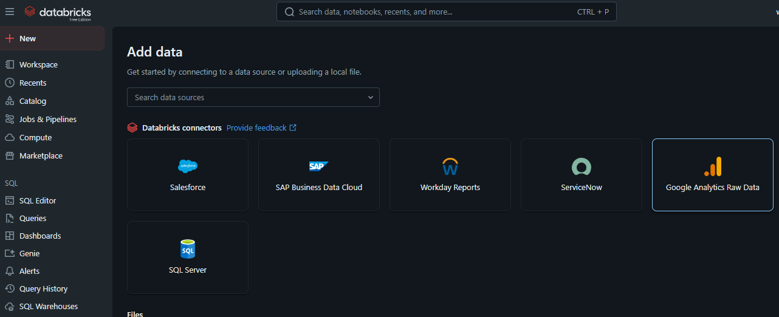Click the Dashboards grid icon
The width and height of the screenshot is (779, 317).
click(x=10, y=236)
